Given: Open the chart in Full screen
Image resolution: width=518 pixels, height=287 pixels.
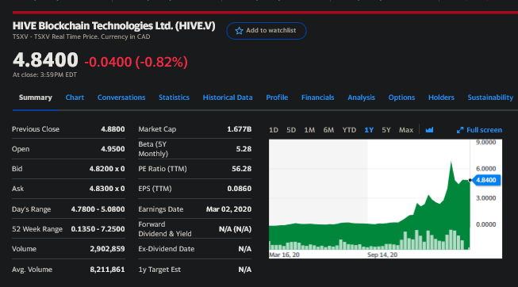Looking at the screenshot, I should 479,130.
